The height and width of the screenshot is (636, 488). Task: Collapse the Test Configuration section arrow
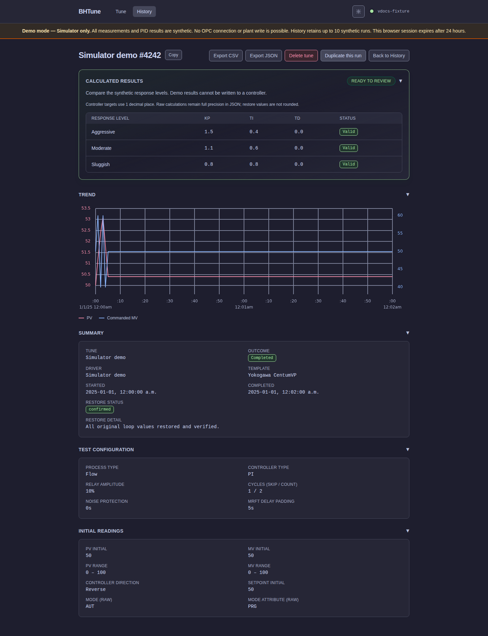(x=408, y=450)
